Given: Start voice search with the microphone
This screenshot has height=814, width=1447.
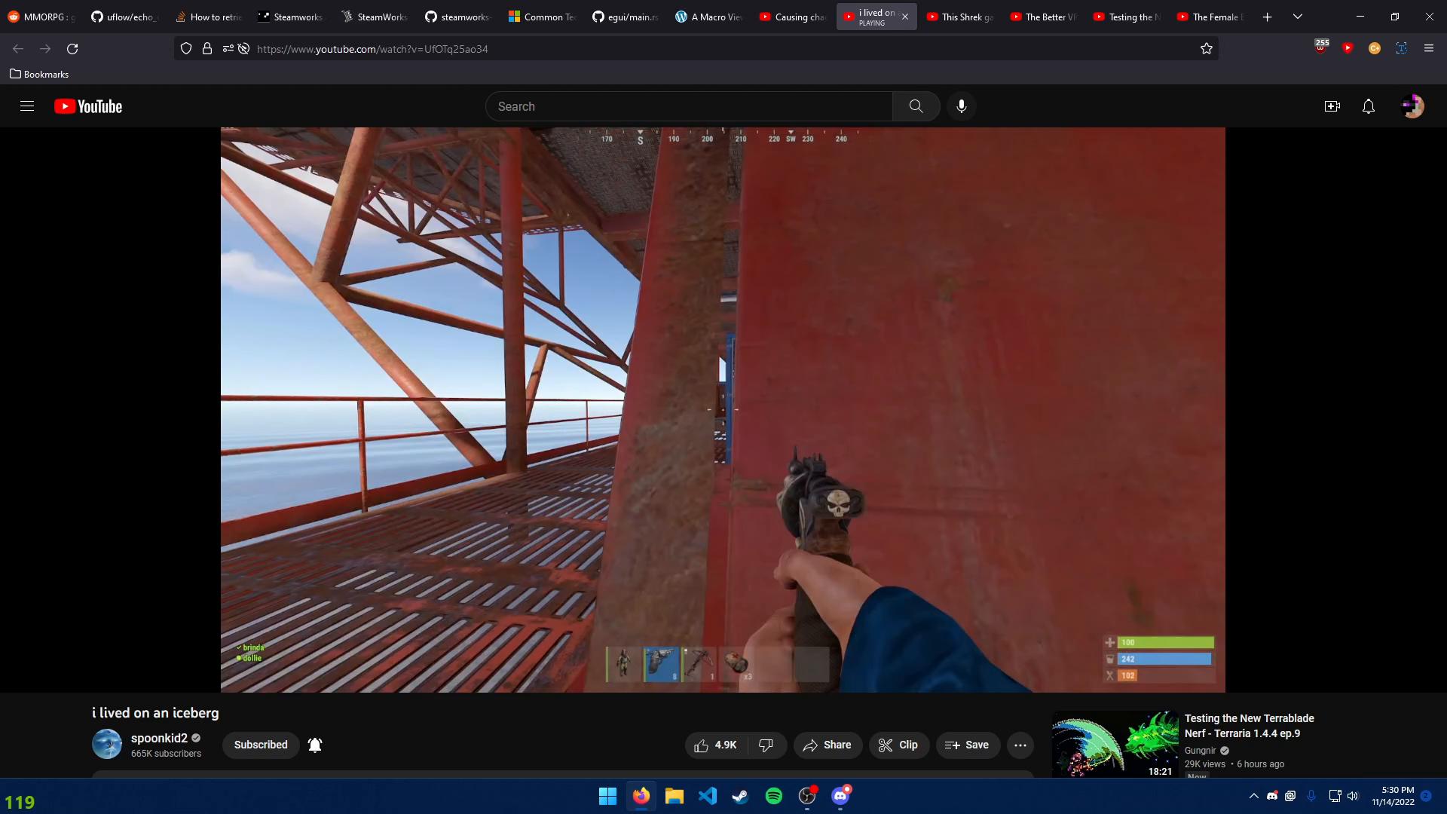Looking at the screenshot, I should 962,106.
